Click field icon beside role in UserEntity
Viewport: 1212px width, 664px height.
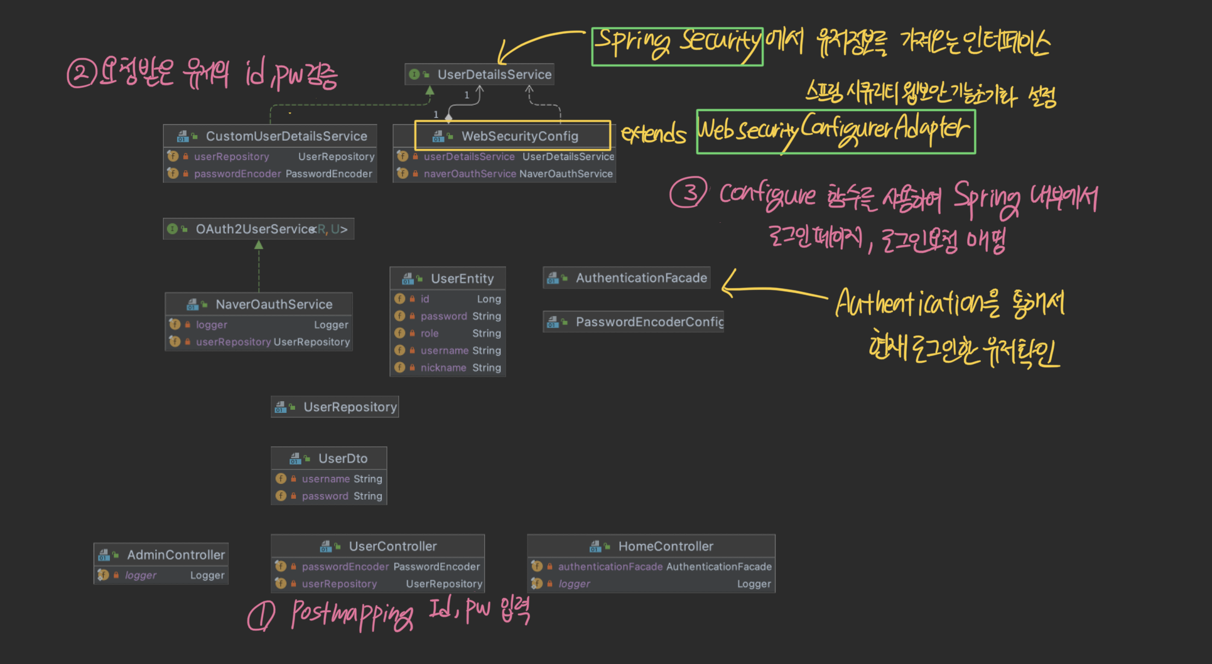click(400, 333)
